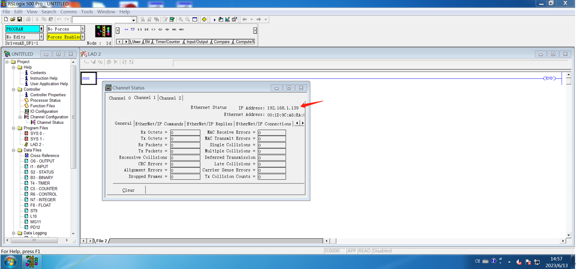
Task: Insert a new rung using rung icon
Action: coord(126,29)
